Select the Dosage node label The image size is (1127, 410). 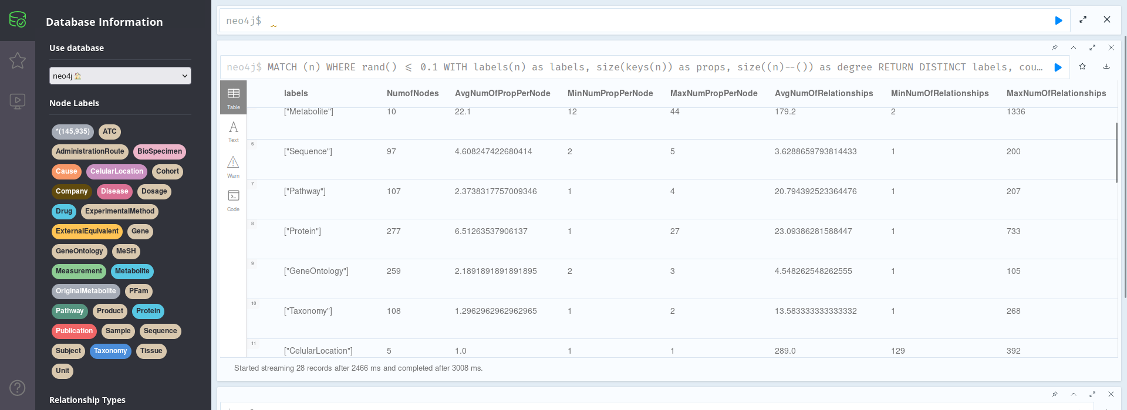pos(154,192)
